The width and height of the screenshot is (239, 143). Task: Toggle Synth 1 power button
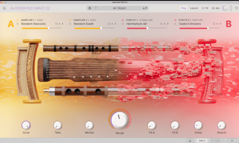(123, 20)
